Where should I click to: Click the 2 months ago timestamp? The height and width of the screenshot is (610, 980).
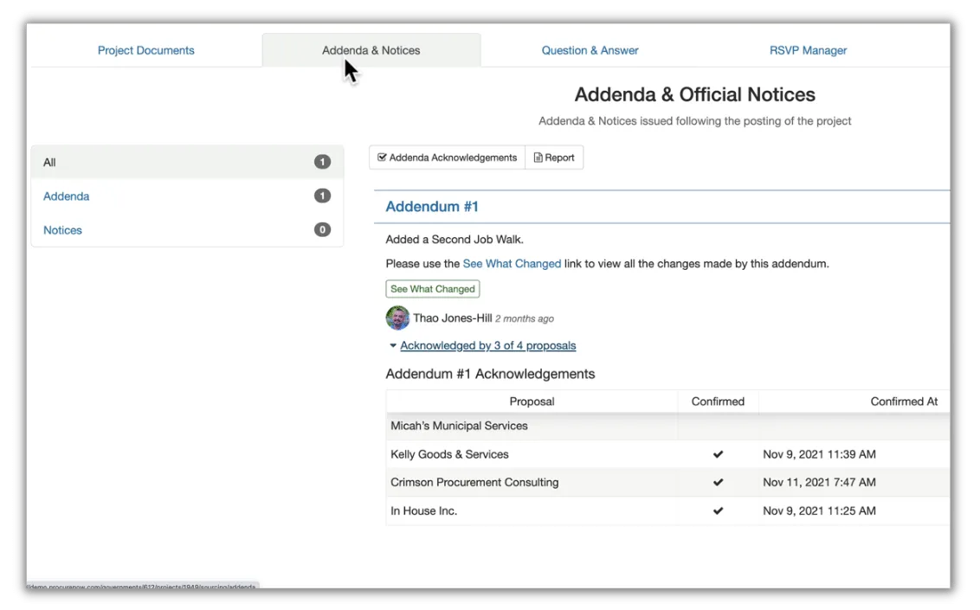pyautogui.click(x=525, y=318)
